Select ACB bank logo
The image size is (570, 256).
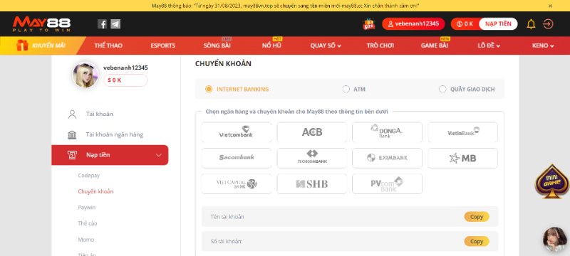pyautogui.click(x=312, y=132)
